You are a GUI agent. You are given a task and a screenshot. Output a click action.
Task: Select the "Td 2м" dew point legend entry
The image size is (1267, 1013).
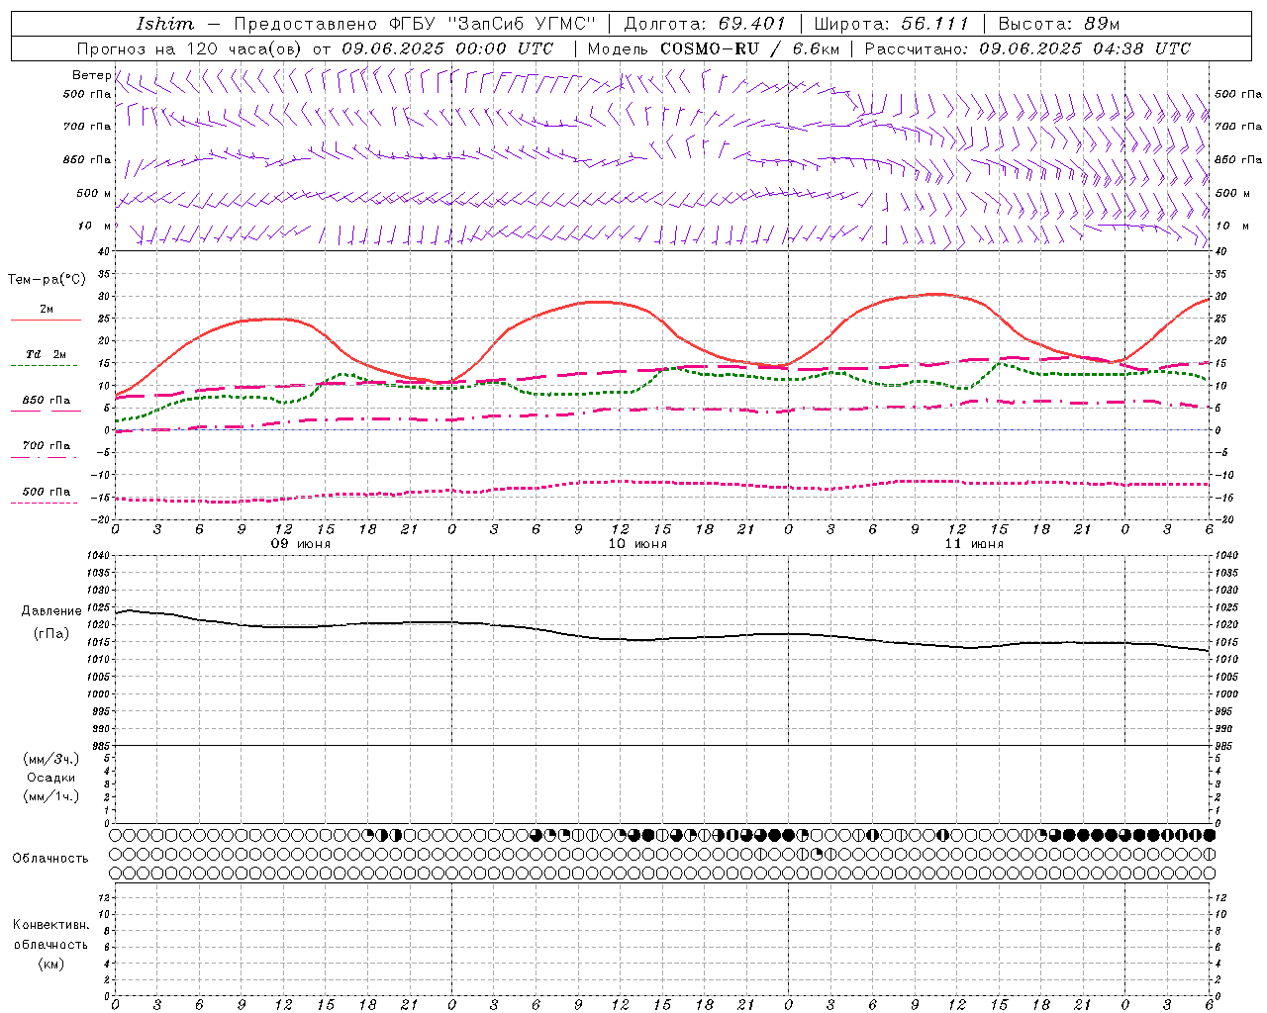[47, 354]
